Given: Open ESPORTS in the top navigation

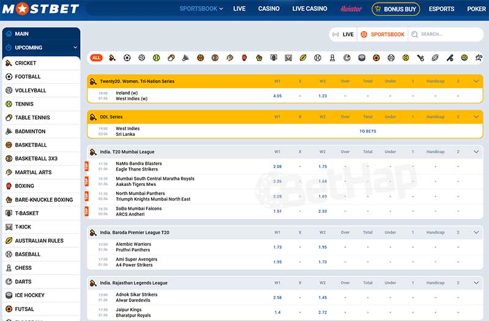Looking at the screenshot, I should click(x=441, y=9).
